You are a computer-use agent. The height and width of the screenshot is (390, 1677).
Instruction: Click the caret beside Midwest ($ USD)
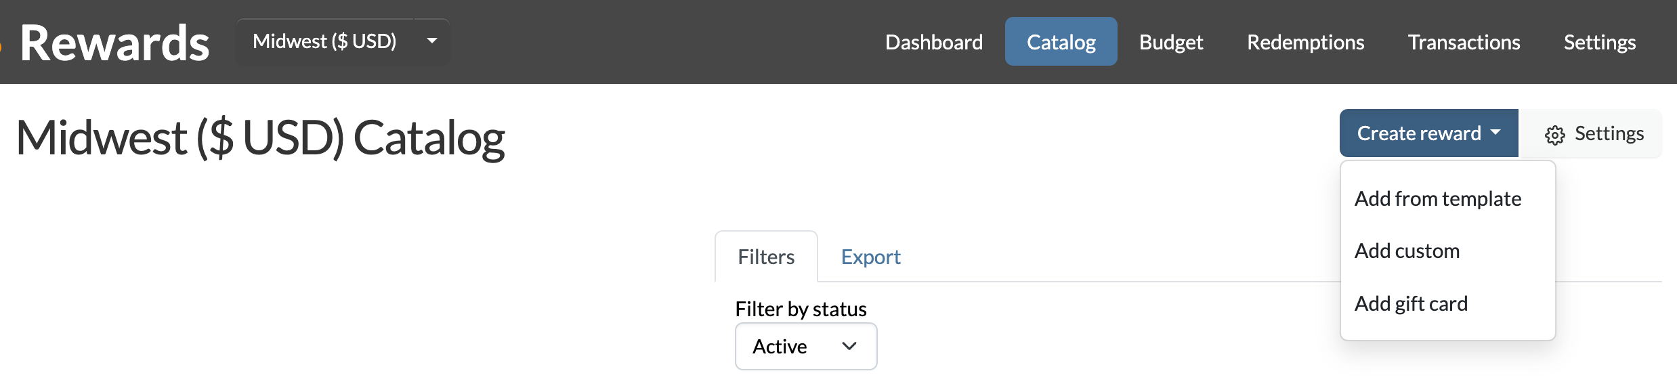click(432, 41)
